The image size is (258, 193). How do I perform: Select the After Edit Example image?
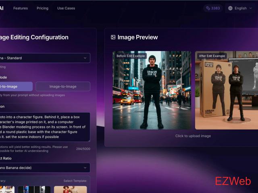point(226,90)
